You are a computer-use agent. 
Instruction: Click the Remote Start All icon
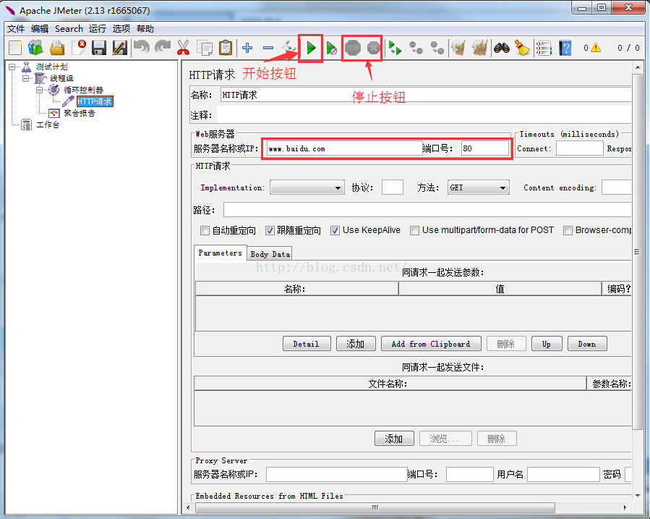click(395, 48)
